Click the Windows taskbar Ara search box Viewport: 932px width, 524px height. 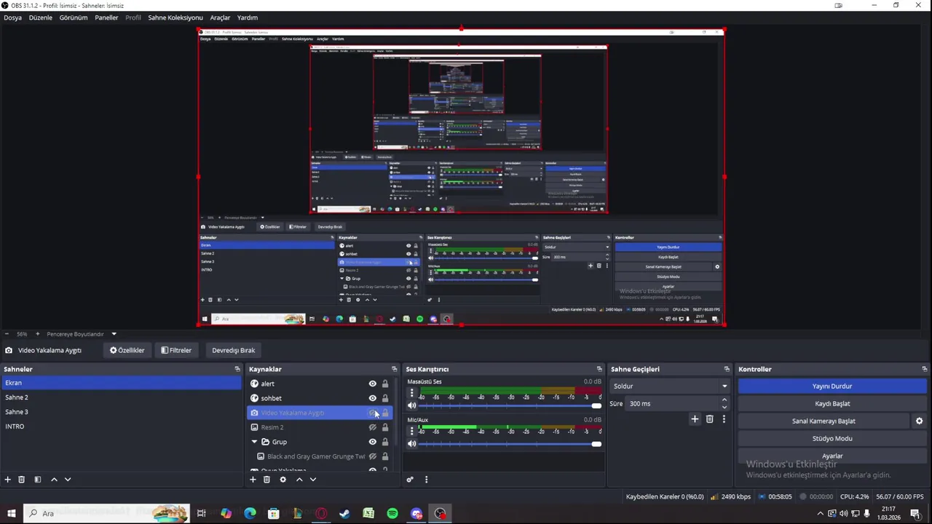click(106, 513)
